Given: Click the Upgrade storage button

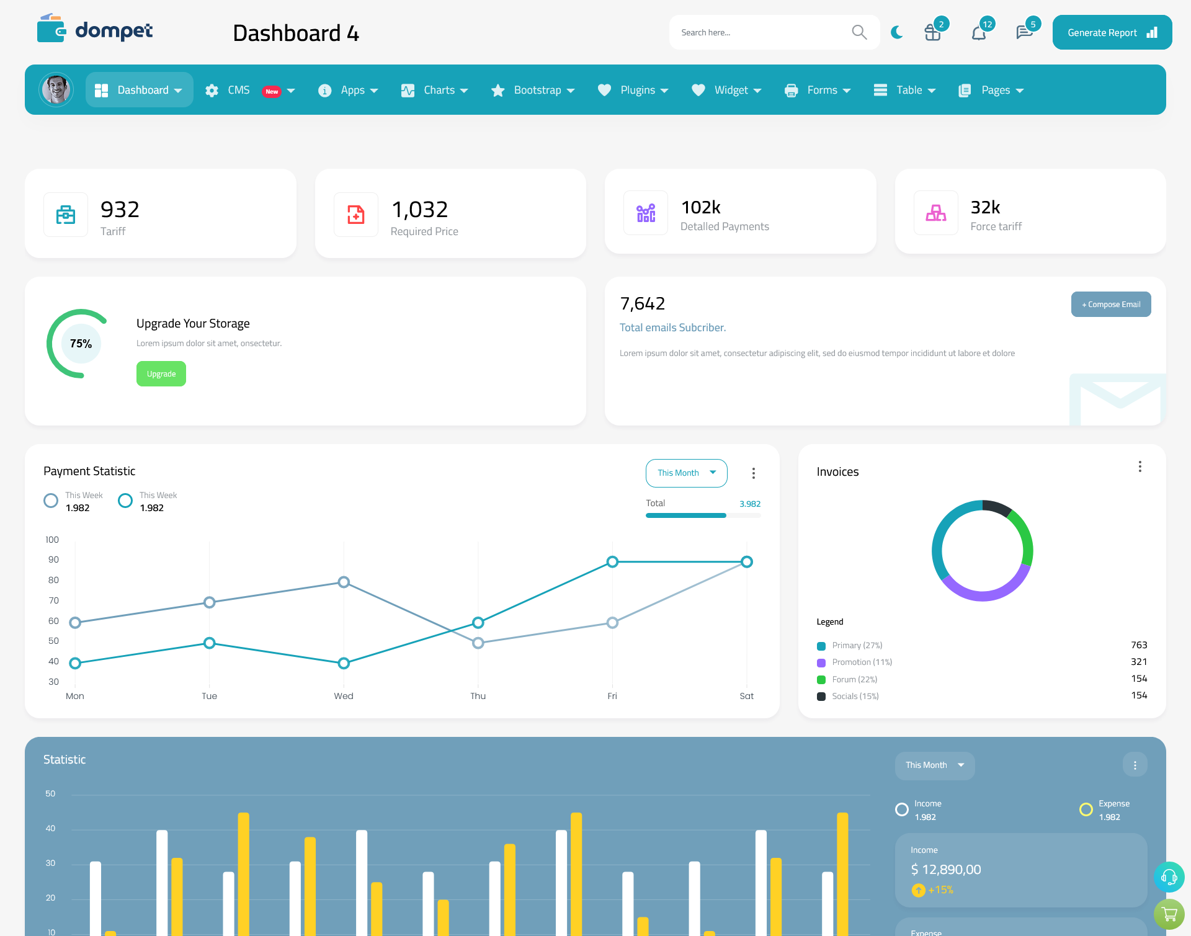Looking at the screenshot, I should pyautogui.click(x=161, y=373).
